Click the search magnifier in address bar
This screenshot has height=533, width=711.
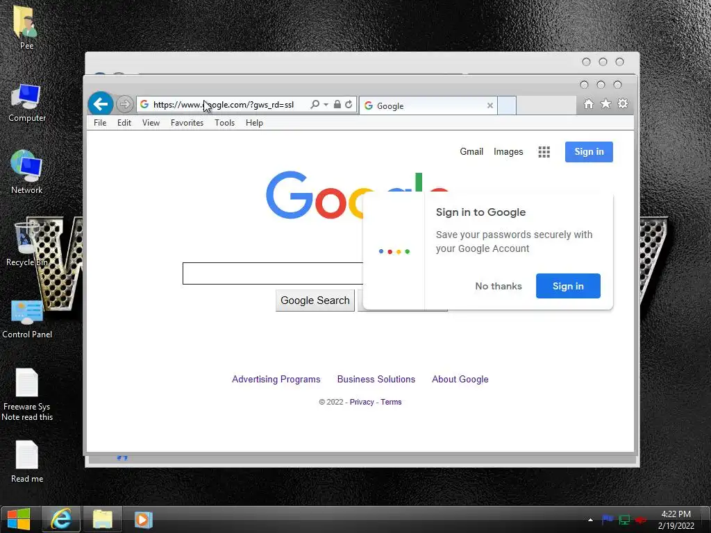[315, 105]
